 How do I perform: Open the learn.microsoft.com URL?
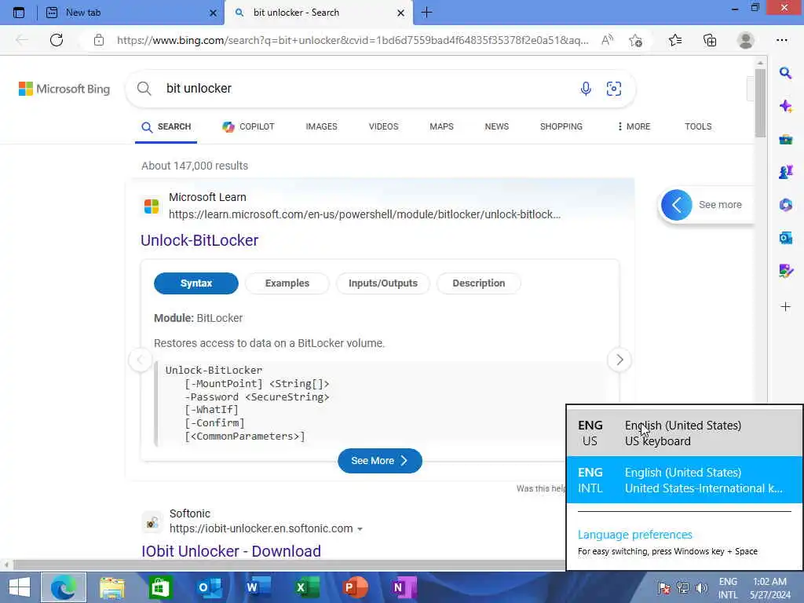(x=364, y=214)
